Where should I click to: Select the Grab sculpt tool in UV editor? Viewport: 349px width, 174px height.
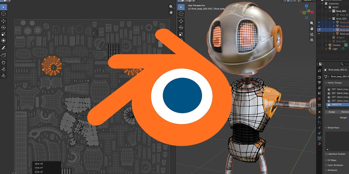pos(3,62)
